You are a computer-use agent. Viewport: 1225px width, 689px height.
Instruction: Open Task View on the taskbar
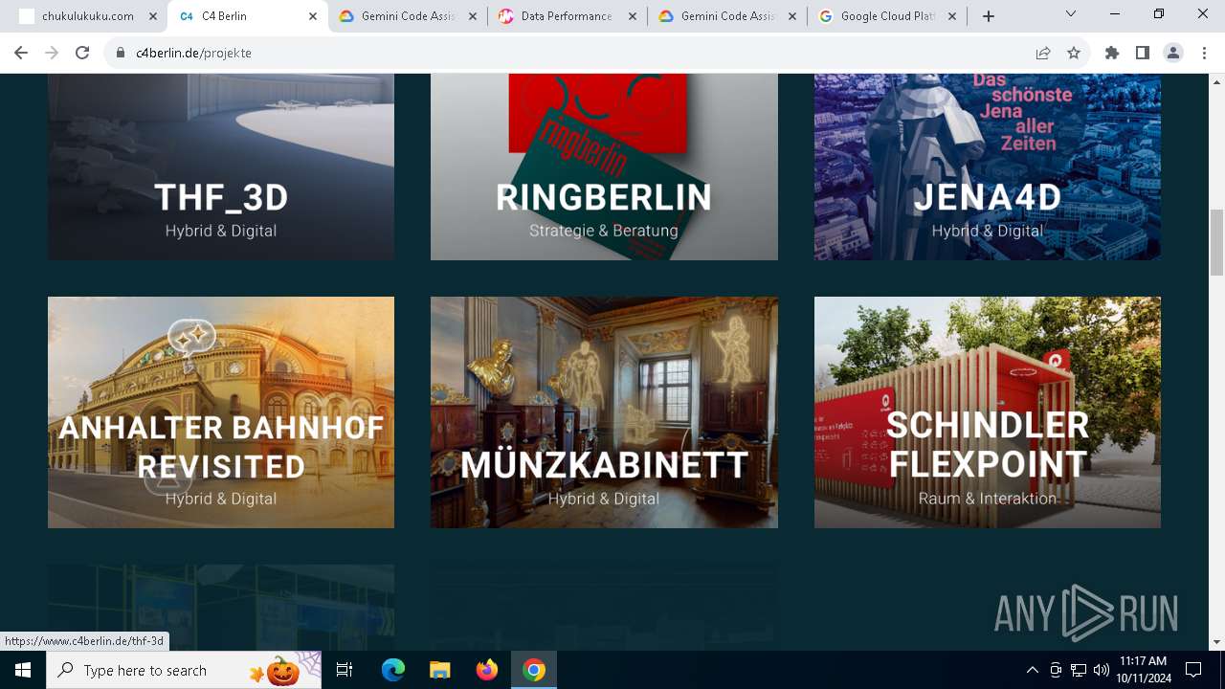tap(345, 670)
